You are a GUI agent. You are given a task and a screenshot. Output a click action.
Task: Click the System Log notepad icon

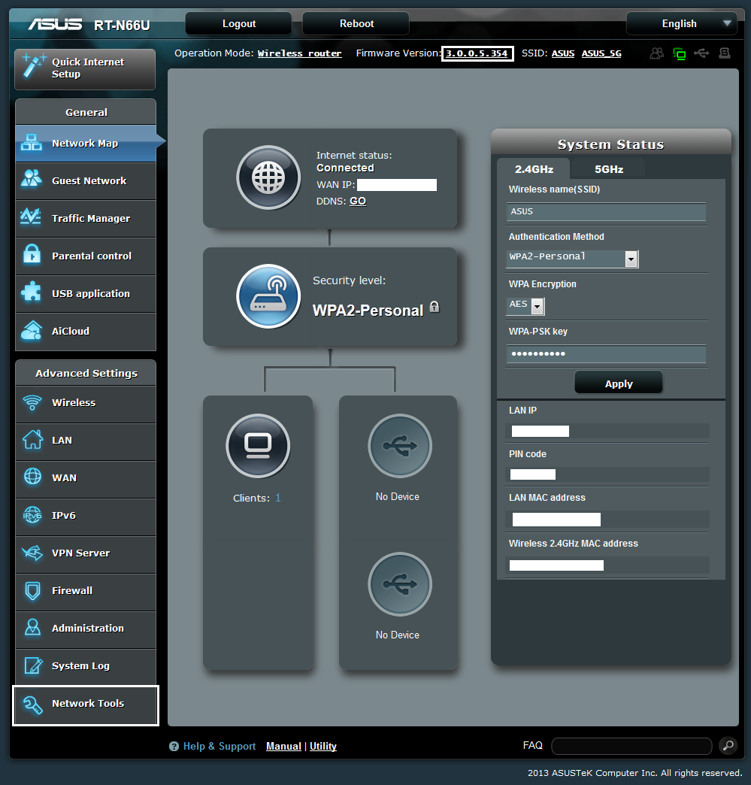coord(33,665)
